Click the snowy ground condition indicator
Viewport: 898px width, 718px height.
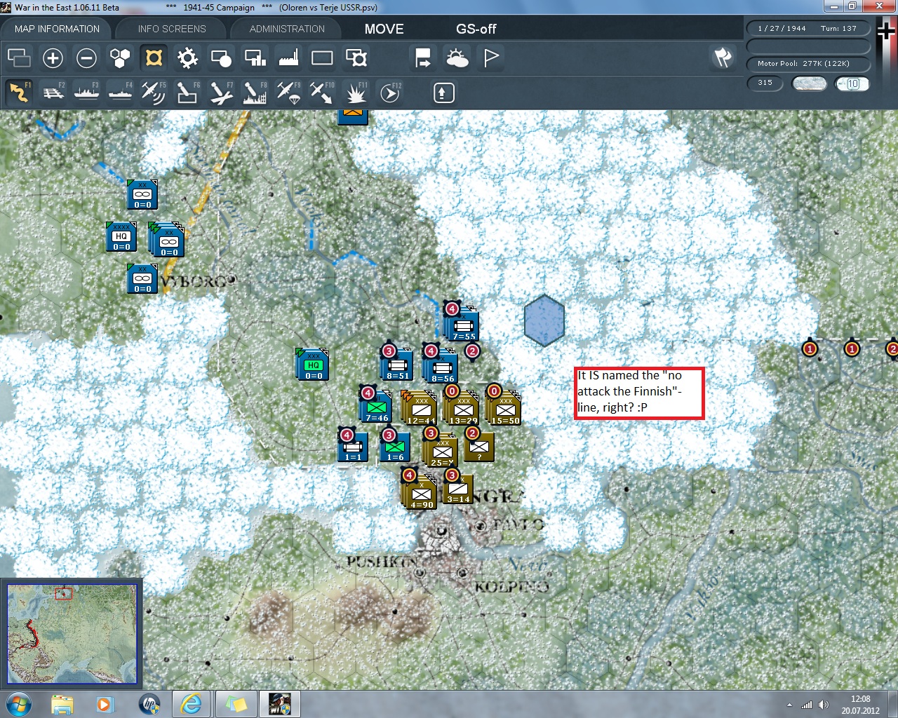tap(809, 83)
